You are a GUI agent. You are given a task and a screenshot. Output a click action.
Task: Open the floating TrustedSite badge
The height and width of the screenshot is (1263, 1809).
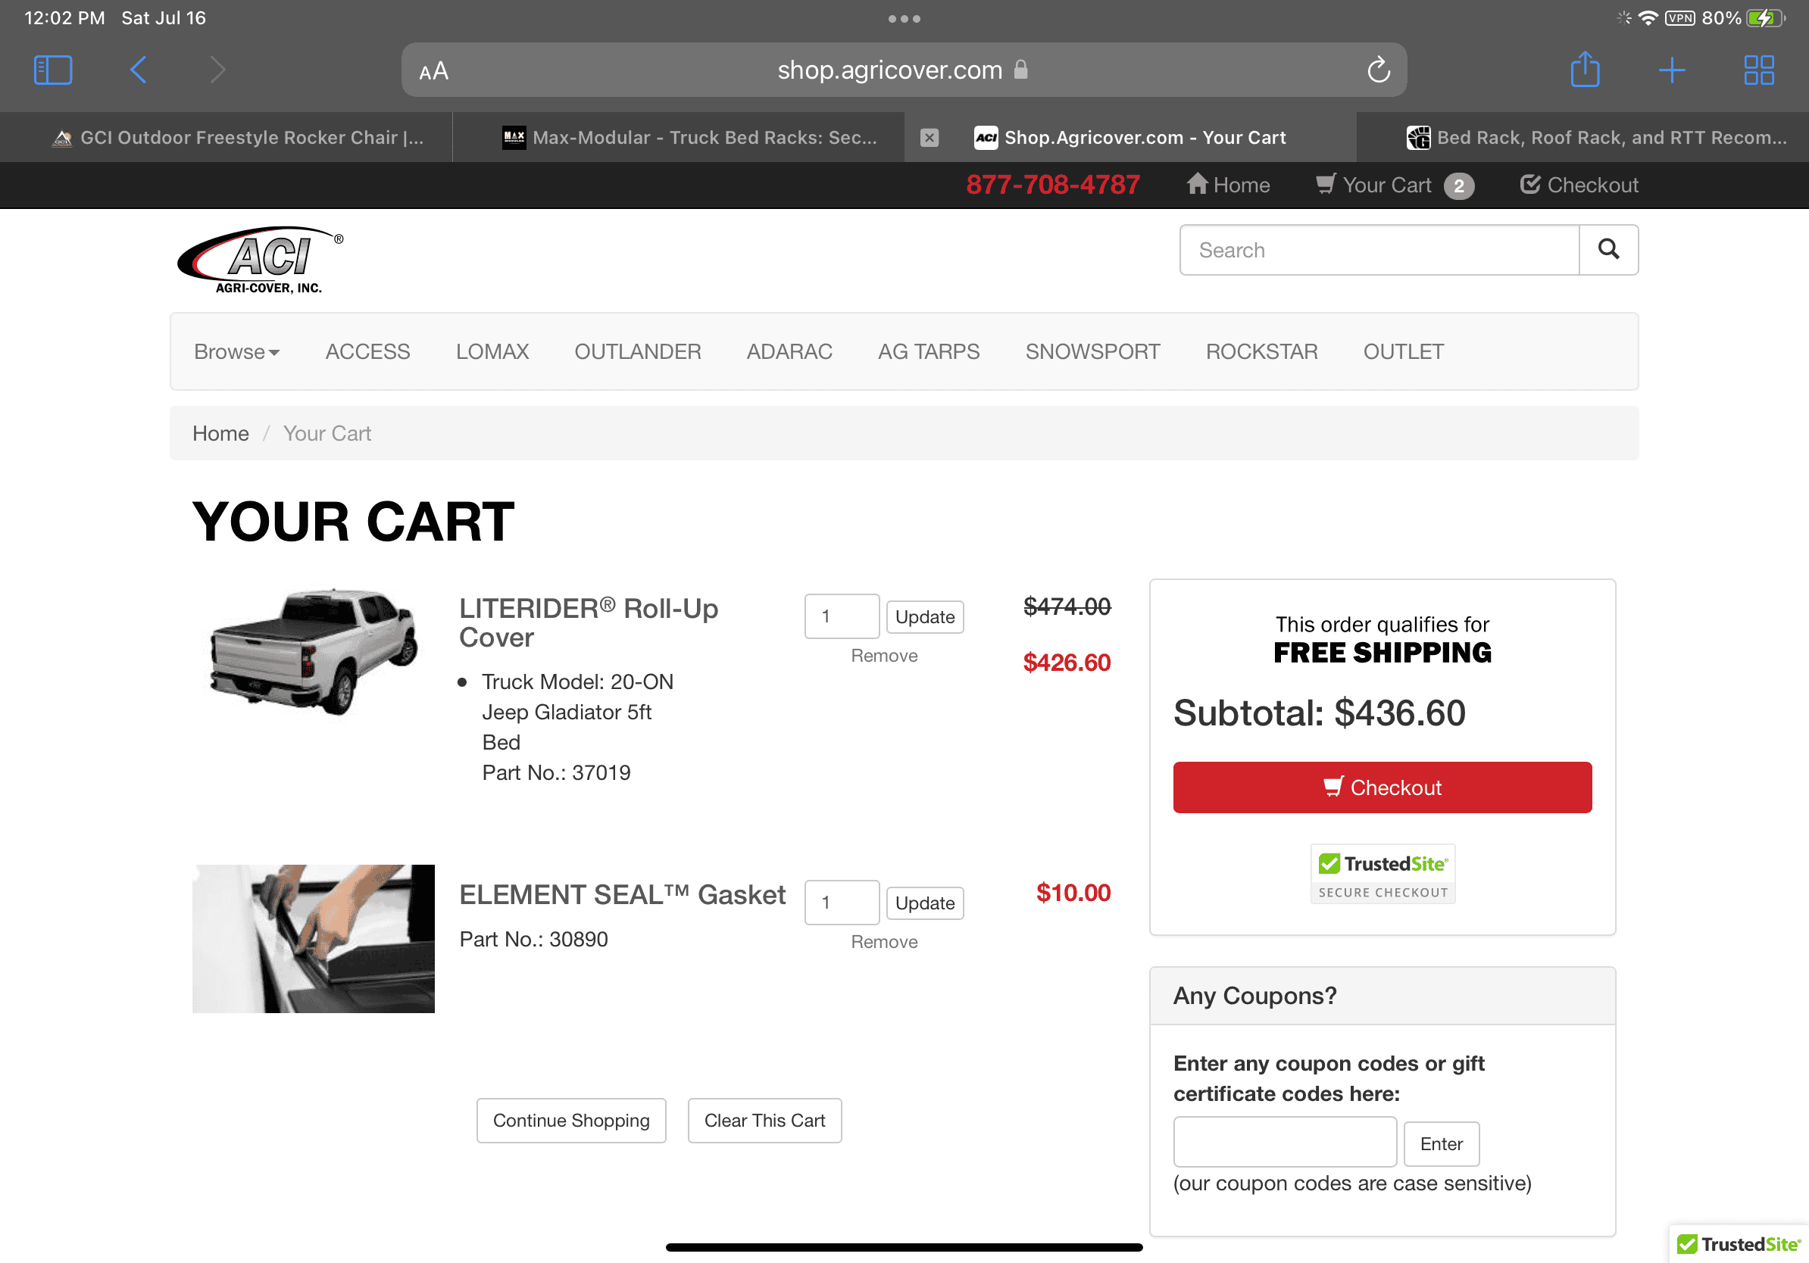1739,1244
